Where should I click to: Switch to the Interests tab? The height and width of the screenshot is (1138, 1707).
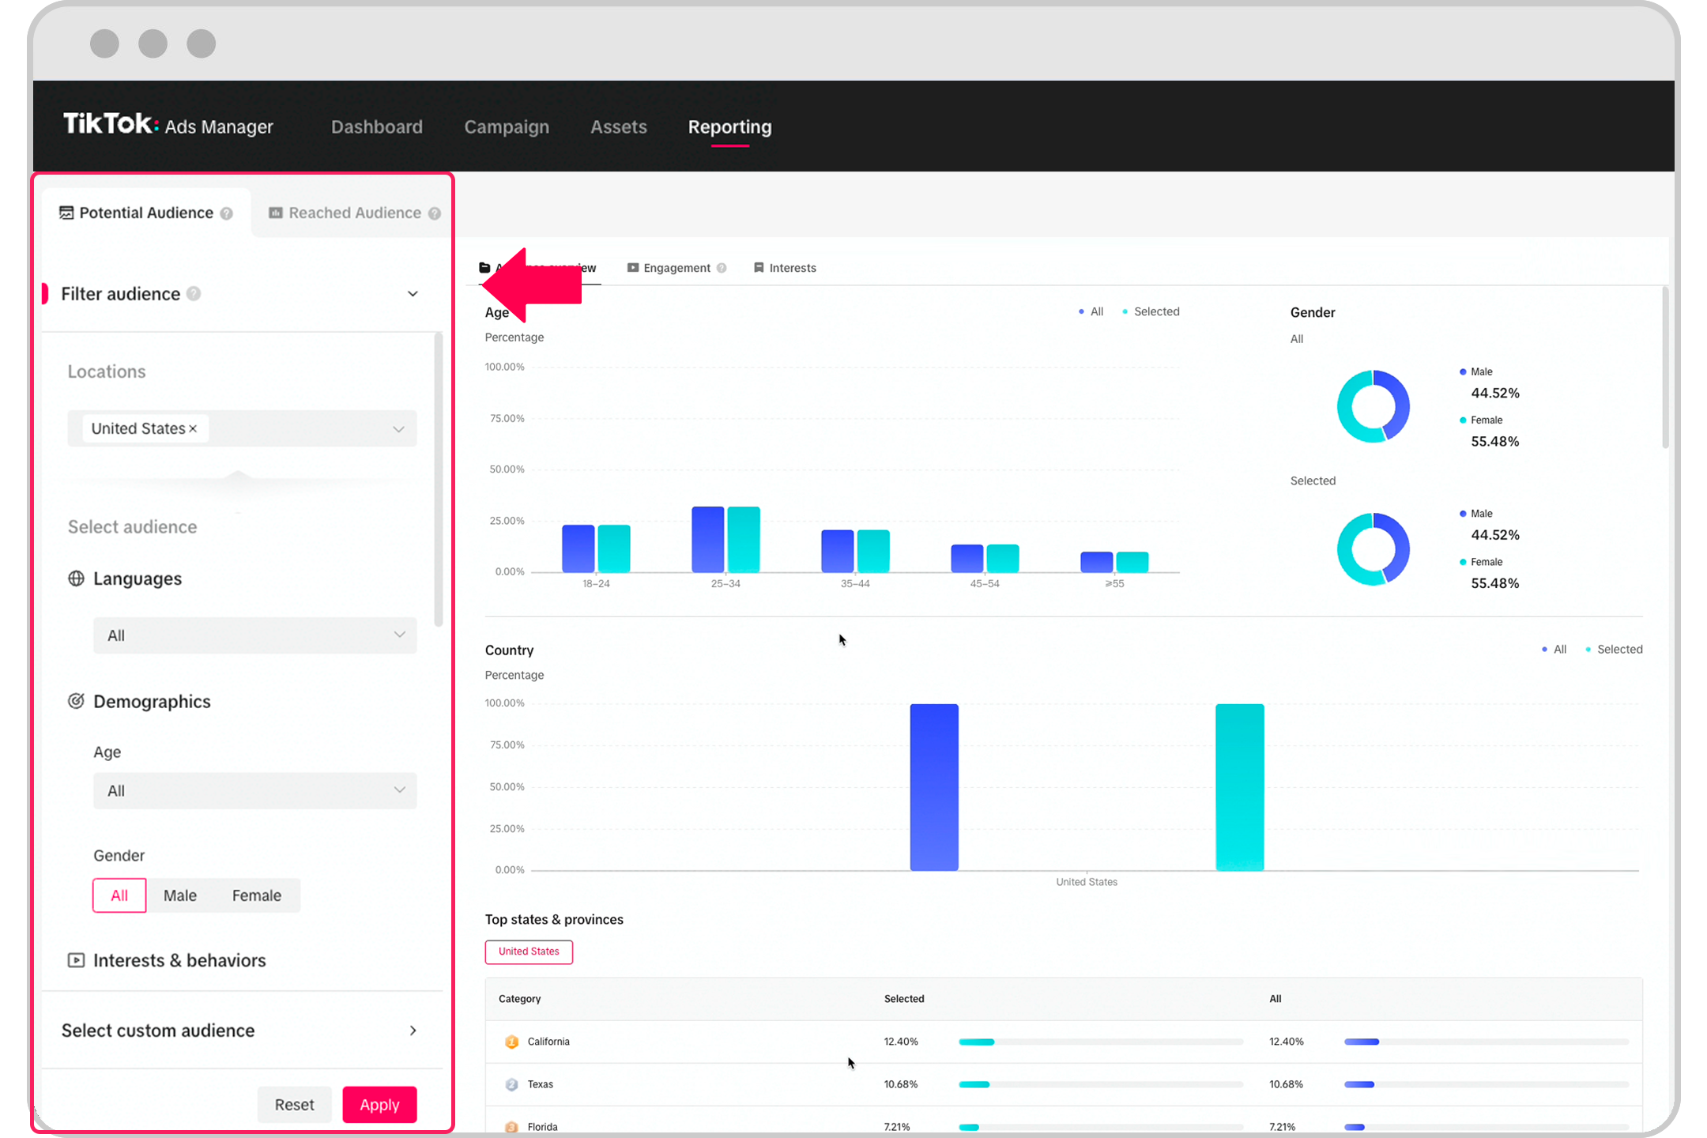pyautogui.click(x=791, y=267)
